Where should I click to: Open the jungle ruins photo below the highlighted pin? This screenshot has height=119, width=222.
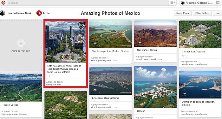(x=66, y=105)
